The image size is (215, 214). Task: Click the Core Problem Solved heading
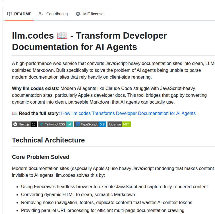click(x=41, y=157)
